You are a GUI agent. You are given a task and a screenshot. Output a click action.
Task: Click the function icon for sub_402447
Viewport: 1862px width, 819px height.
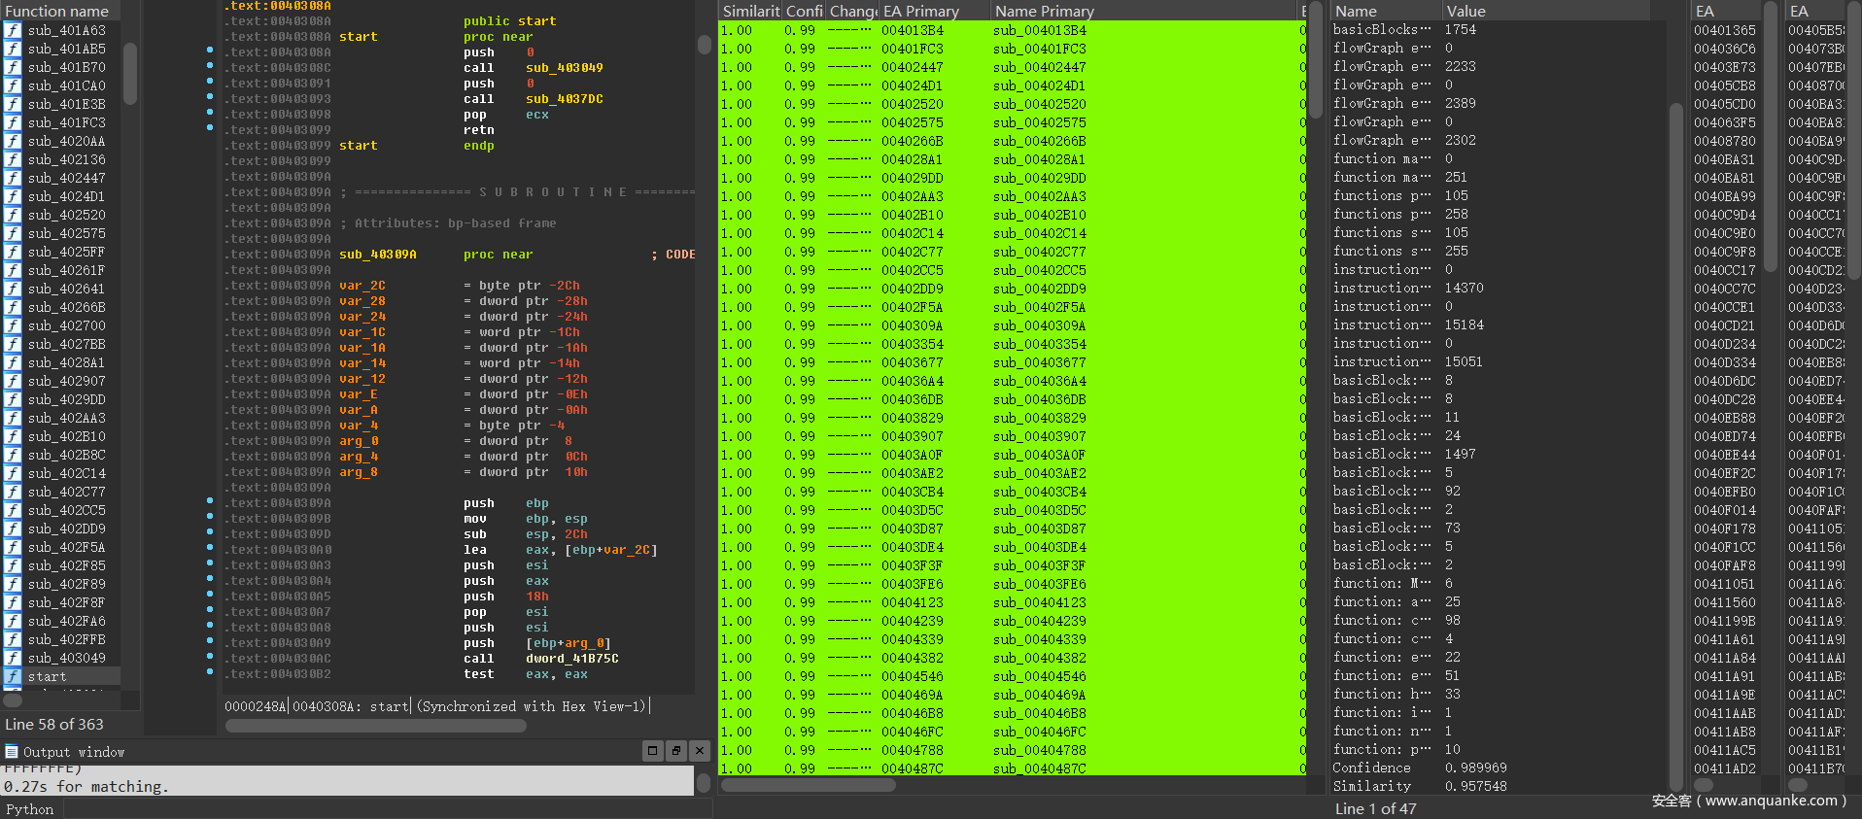click(x=13, y=178)
